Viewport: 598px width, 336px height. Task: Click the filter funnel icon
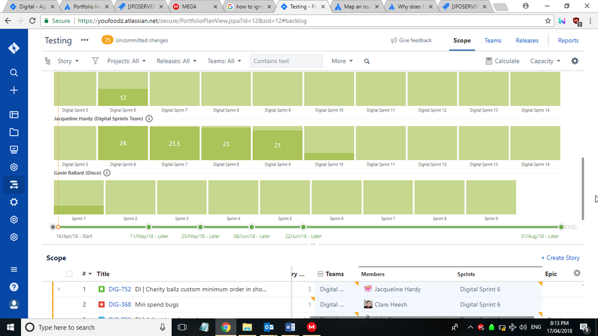pos(95,61)
